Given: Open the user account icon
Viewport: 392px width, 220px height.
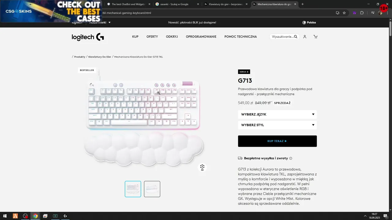Looking at the screenshot, I should point(305,37).
